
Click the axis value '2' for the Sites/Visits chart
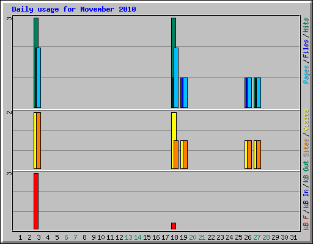pyautogui.click(x=9, y=112)
